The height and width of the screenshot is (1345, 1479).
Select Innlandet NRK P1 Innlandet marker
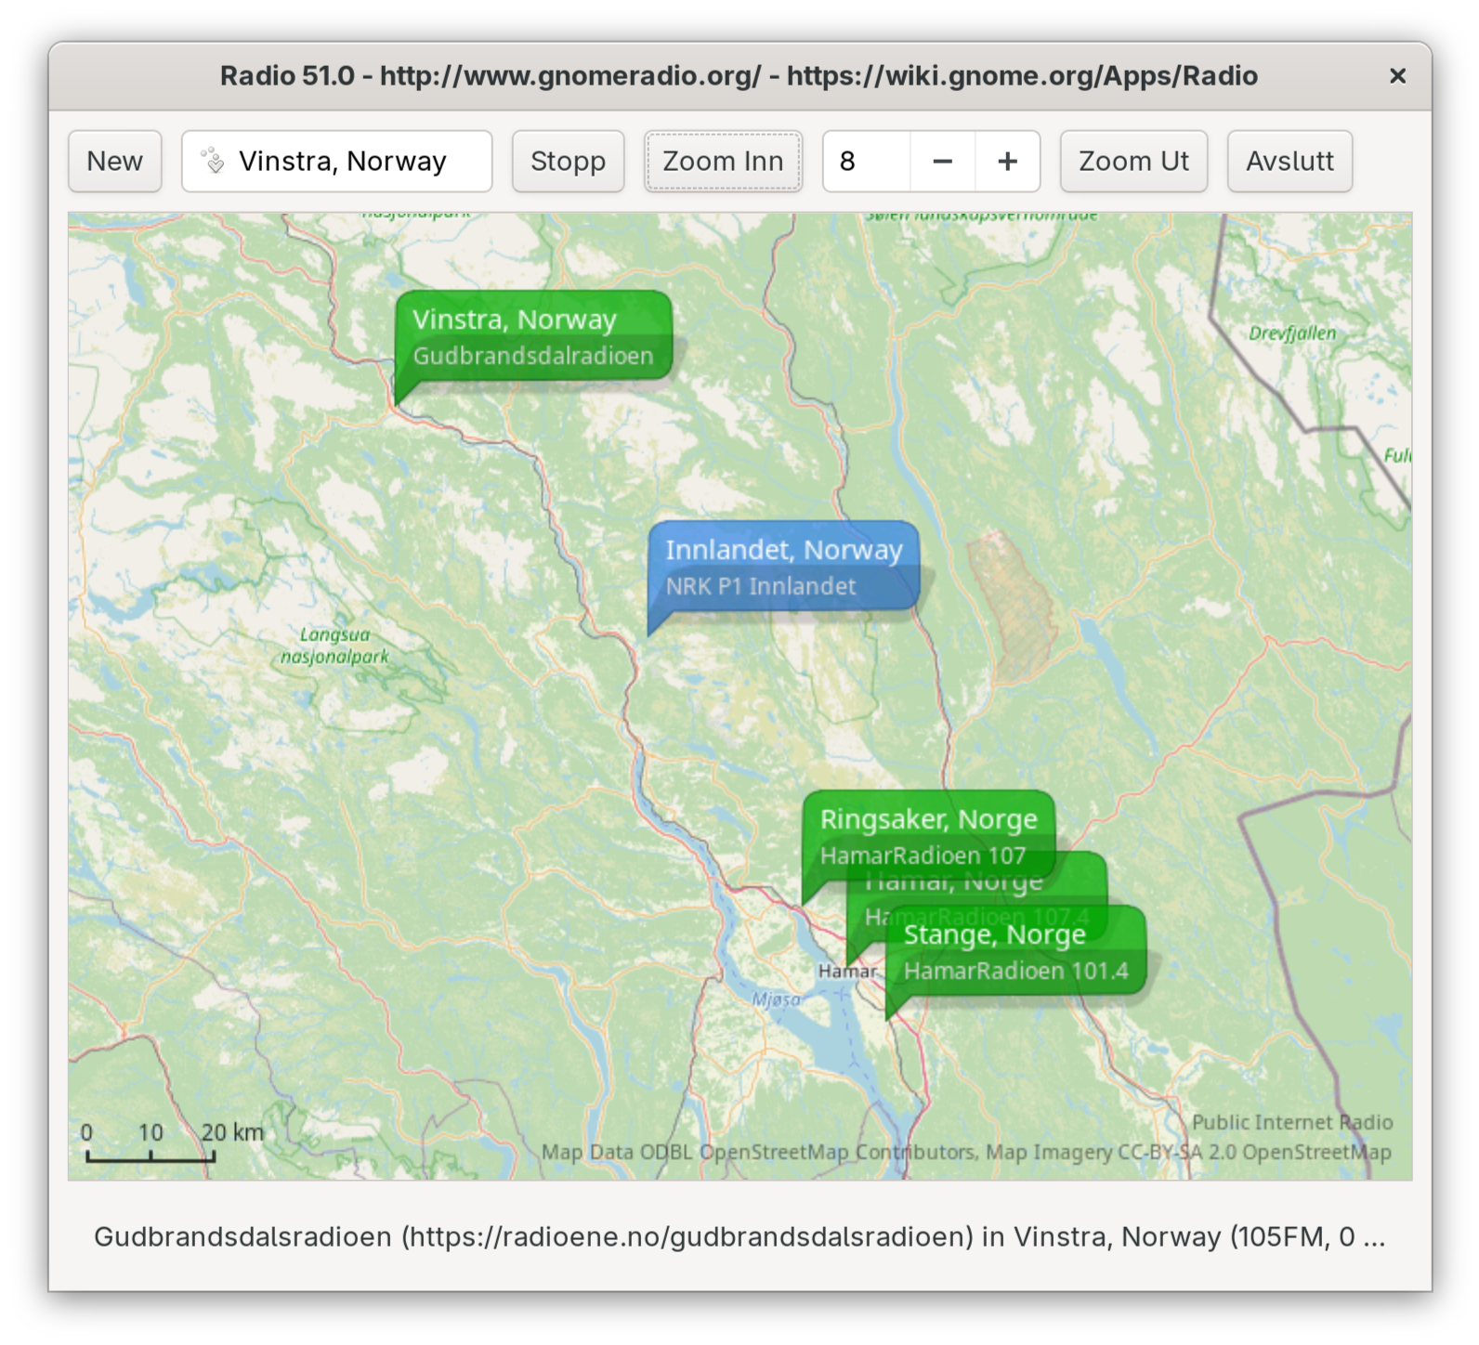(x=783, y=568)
